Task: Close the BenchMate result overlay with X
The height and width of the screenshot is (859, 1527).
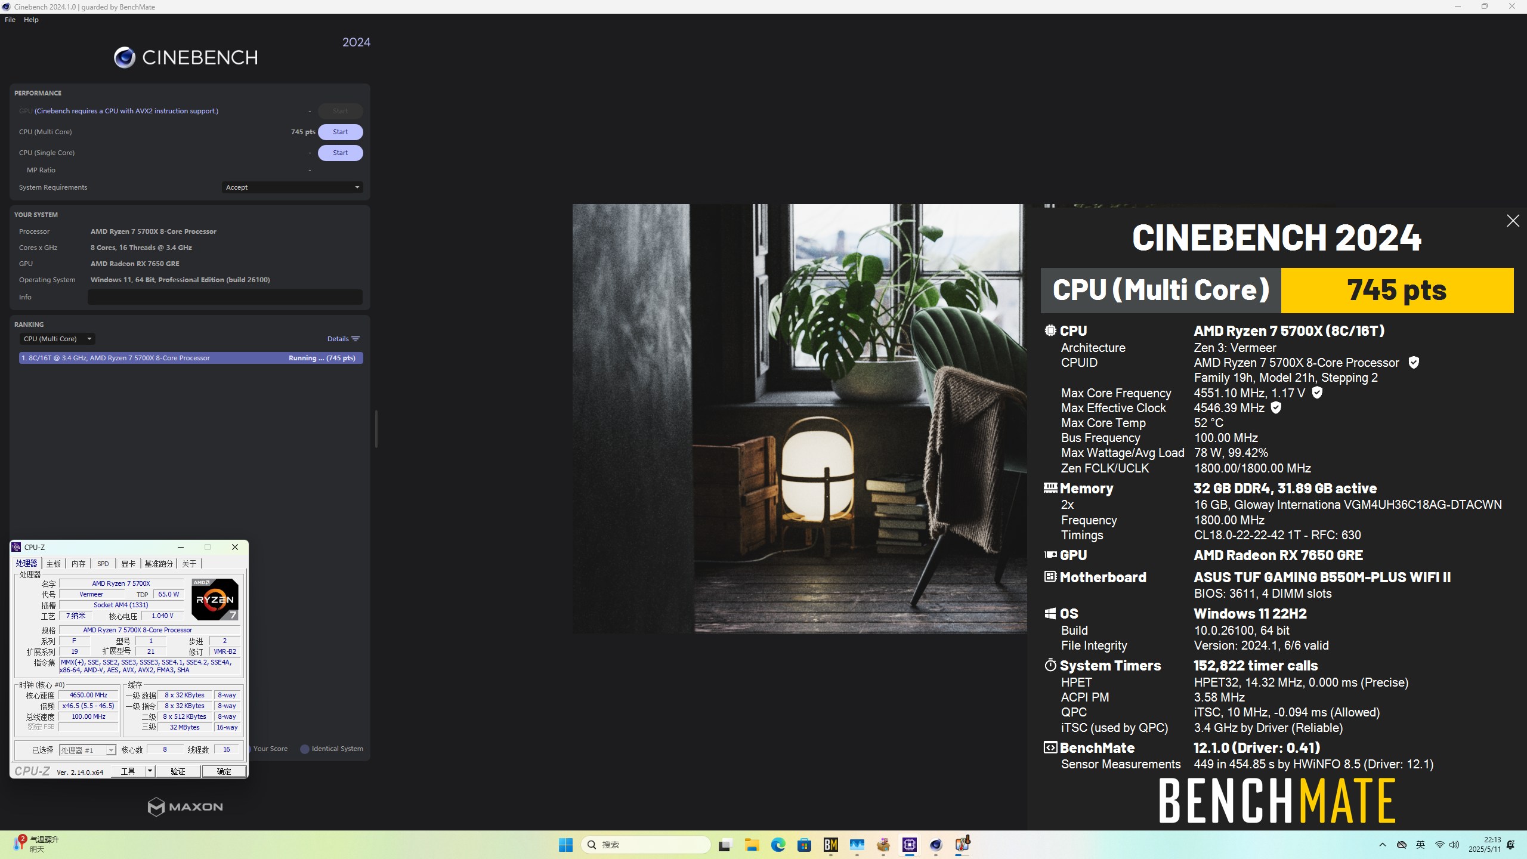Action: [1513, 221]
